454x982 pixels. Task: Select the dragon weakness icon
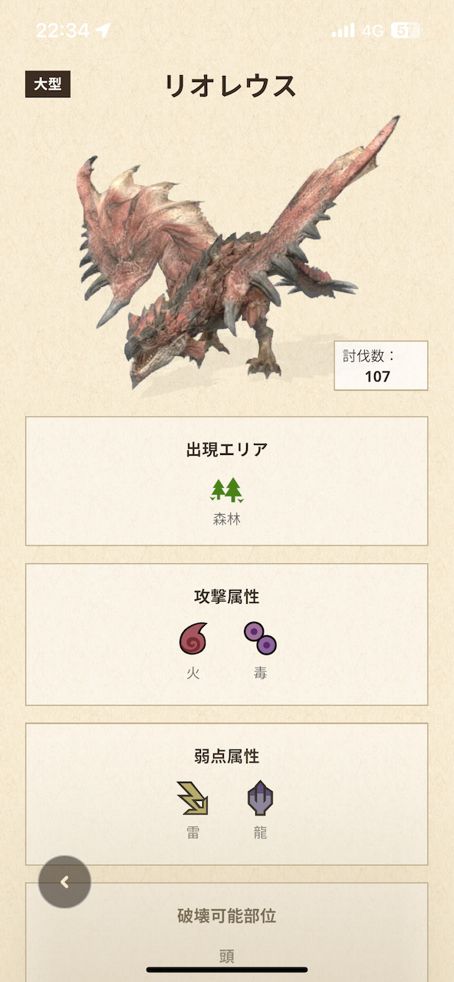(x=260, y=798)
